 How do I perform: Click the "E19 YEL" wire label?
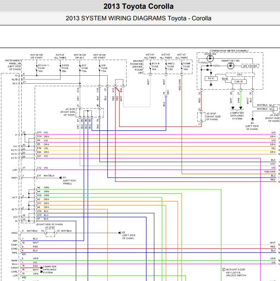(43, 148)
